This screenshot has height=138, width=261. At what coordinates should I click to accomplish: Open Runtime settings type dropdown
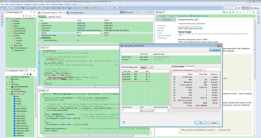(x=146, y=67)
